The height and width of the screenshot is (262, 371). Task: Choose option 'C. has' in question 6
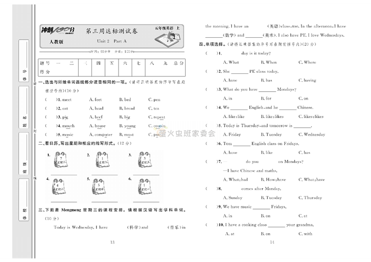304,152
